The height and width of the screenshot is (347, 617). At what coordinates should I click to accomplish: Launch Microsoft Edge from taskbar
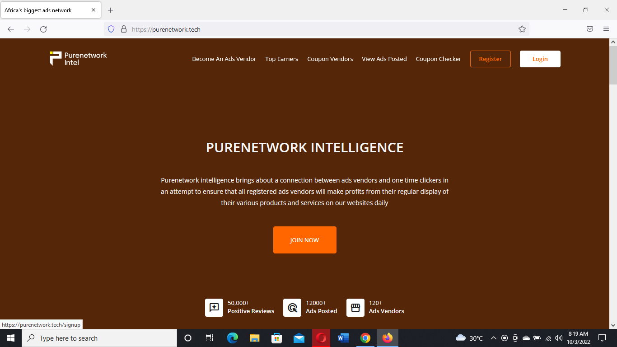click(x=233, y=338)
